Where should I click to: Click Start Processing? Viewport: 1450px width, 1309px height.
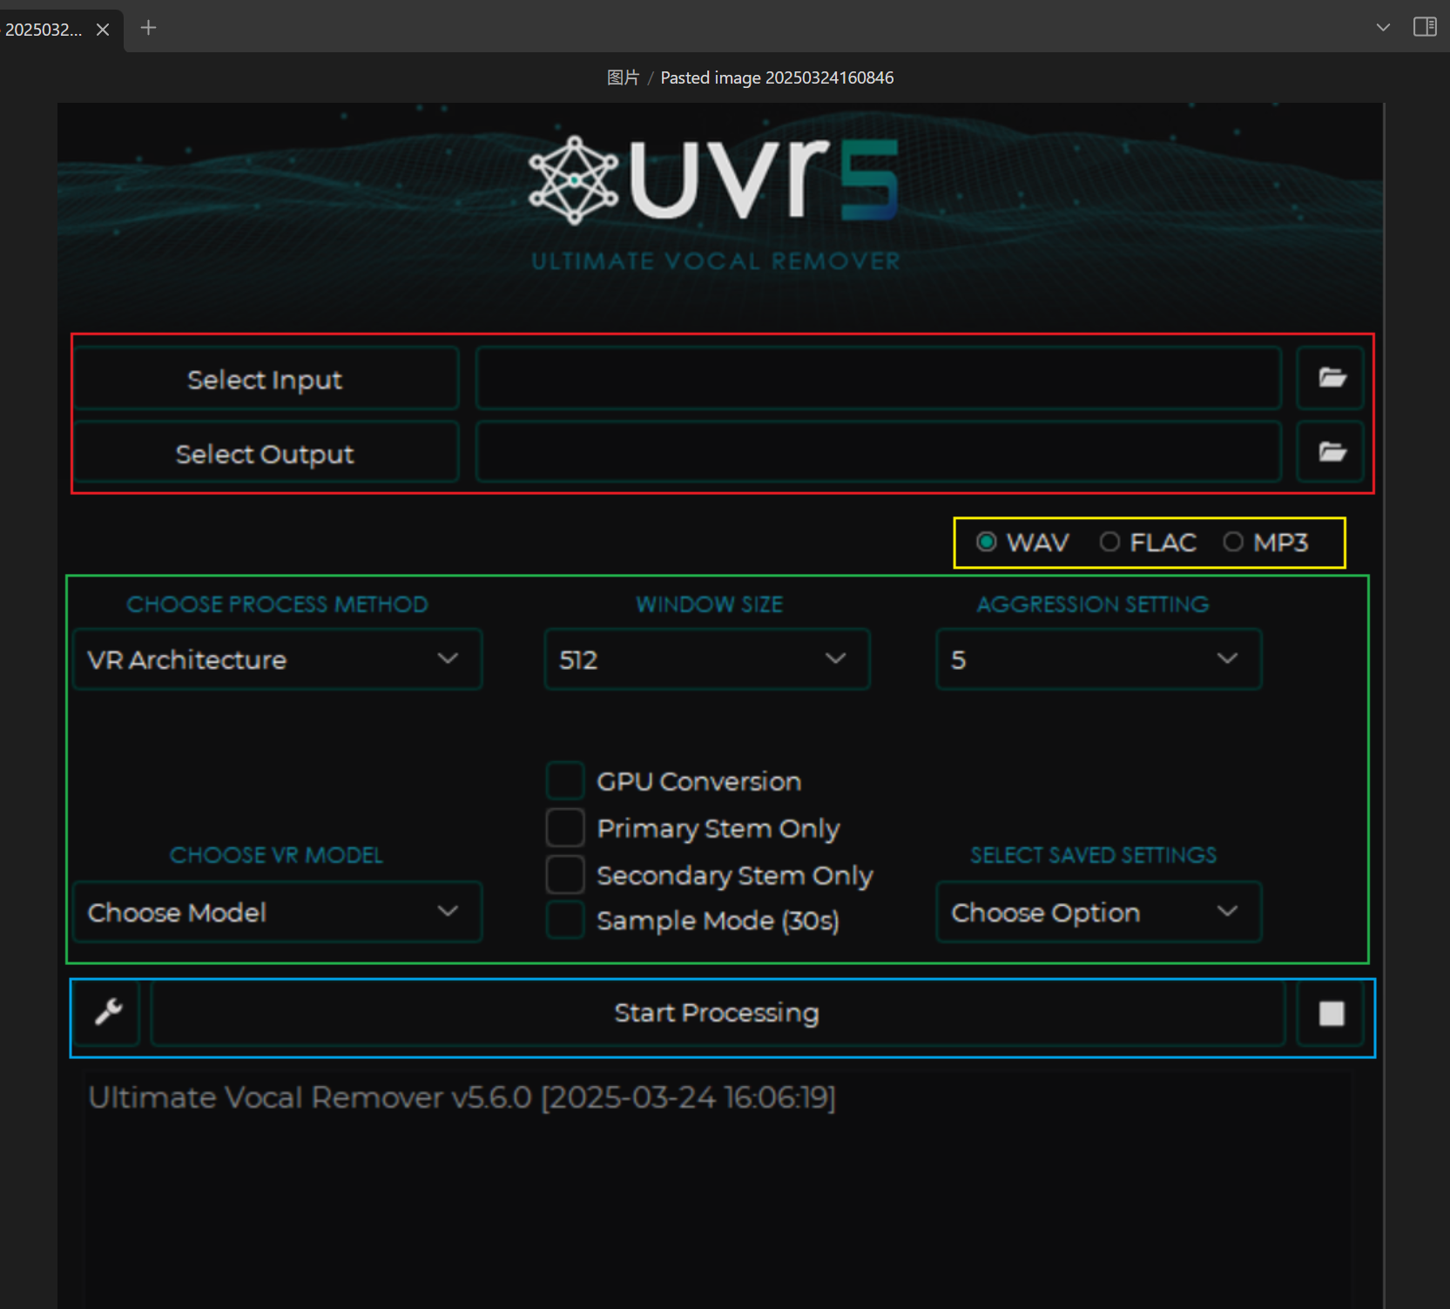point(718,1013)
